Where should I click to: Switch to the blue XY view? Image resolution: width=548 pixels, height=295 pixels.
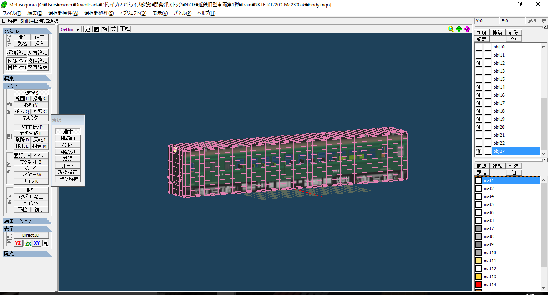pos(37,243)
